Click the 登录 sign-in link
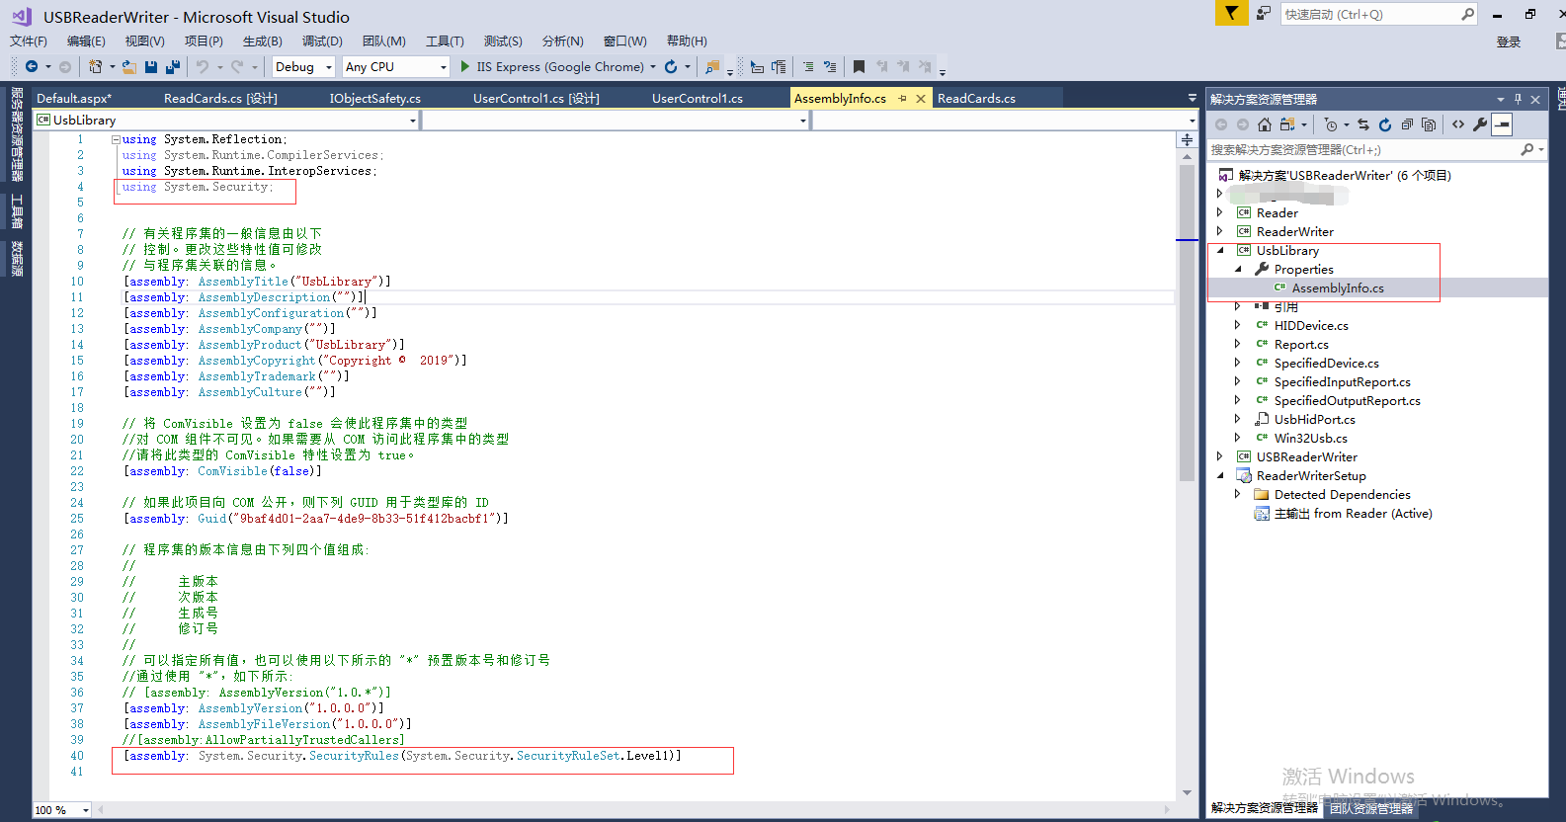The width and height of the screenshot is (1566, 822). click(x=1509, y=41)
